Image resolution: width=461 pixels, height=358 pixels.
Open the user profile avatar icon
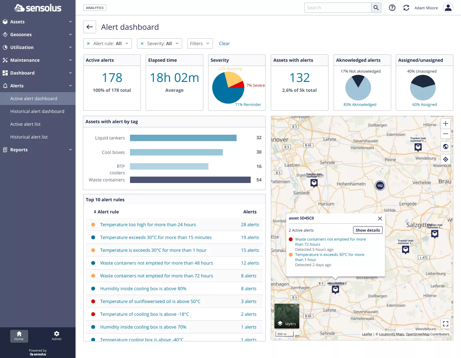click(x=448, y=8)
